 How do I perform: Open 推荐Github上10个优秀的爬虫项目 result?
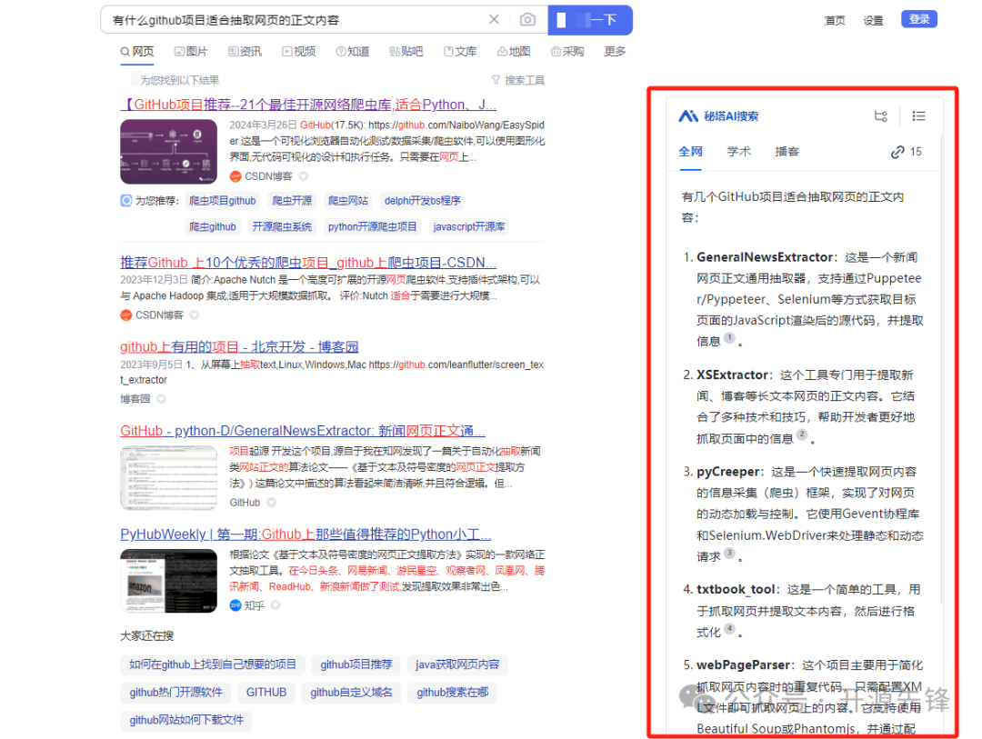[308, 263]
